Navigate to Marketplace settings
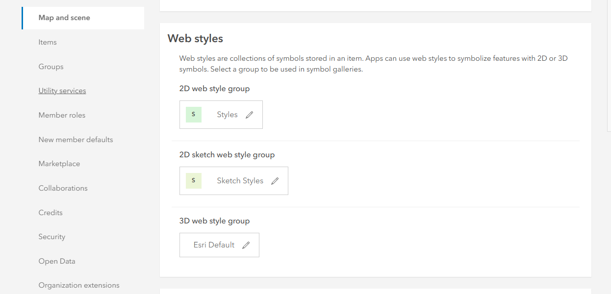This screenshot has height=294, width=611. [59, 164]
